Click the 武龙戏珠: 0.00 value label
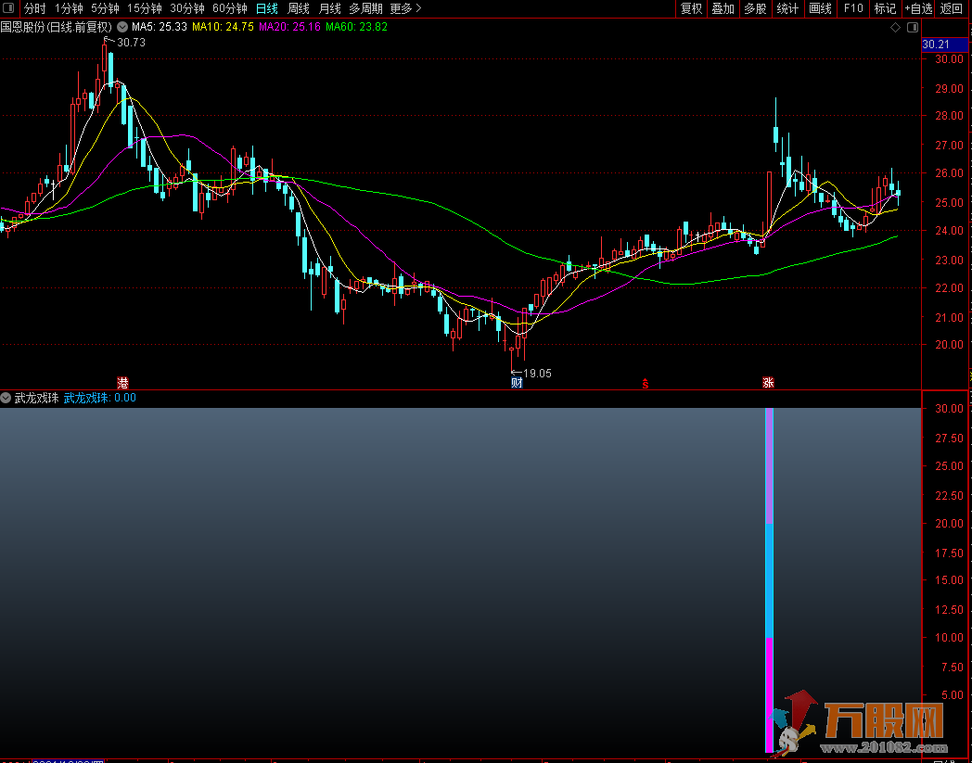The height and width of the screenshot is (763, 972). coord(100,398)
